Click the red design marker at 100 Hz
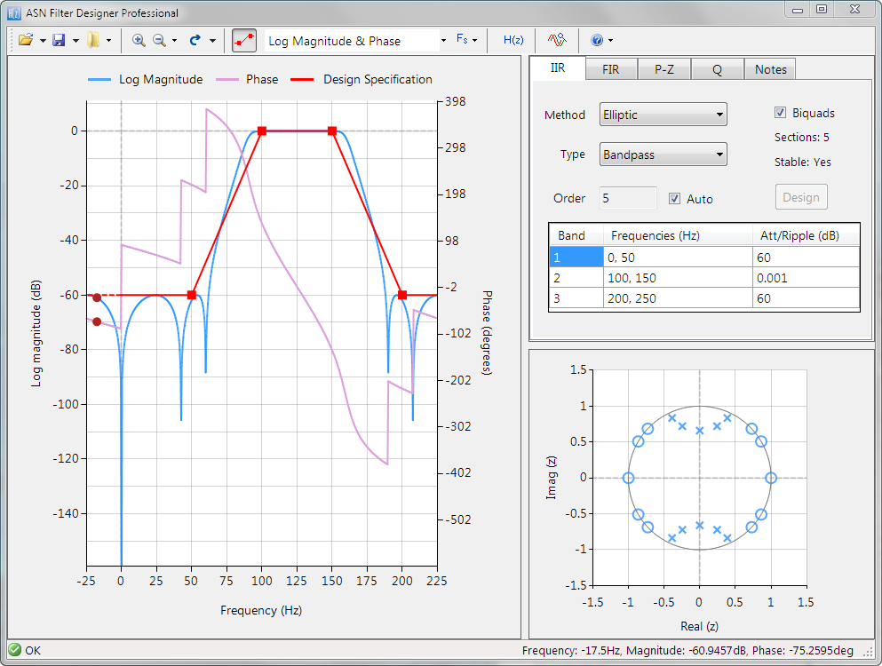Viewport: 882px width, 666px height. pyautogui.click(x=261, y=131)
